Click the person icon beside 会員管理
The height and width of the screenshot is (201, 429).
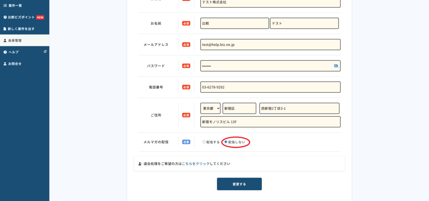(x=5, y=41)
